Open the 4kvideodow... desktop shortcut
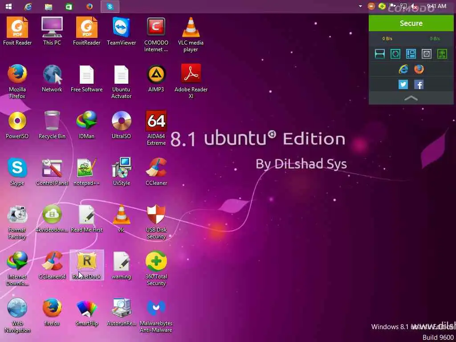Screen dimensions: 456x342 (x=52, y=219)
